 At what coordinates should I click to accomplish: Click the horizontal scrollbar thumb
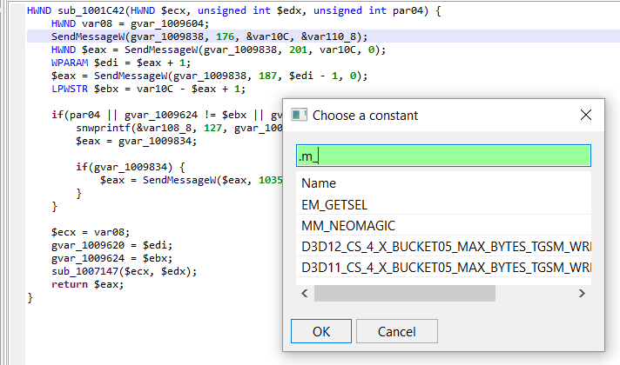click(x=405, y=293)
